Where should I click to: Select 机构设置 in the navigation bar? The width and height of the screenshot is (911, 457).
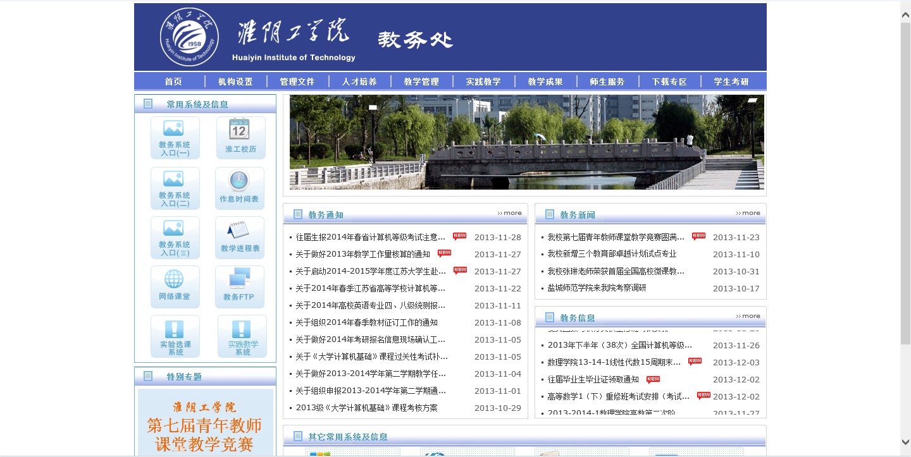click(x=235, y=82)
